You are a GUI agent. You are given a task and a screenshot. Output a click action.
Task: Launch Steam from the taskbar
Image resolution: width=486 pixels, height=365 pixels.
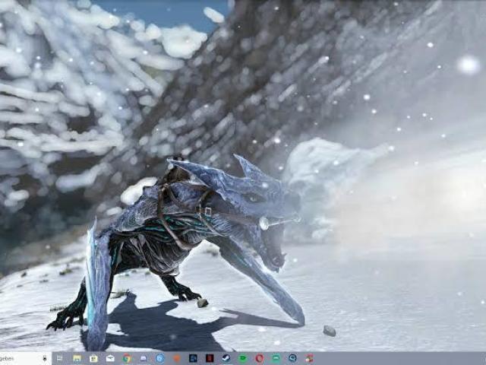tap(226, 358)
